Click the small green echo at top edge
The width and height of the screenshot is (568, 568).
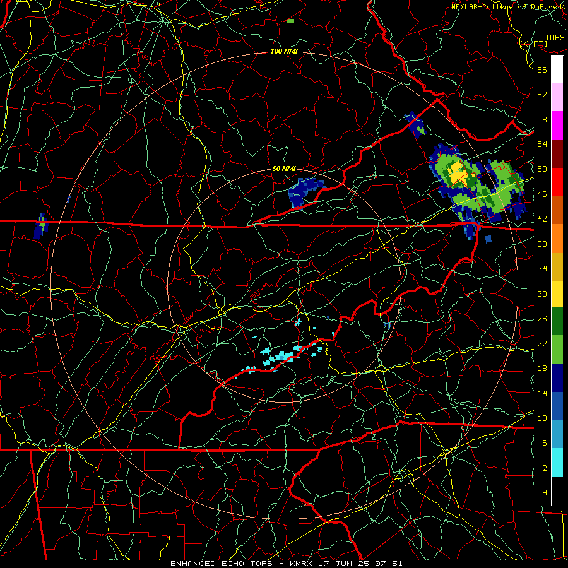290,21
